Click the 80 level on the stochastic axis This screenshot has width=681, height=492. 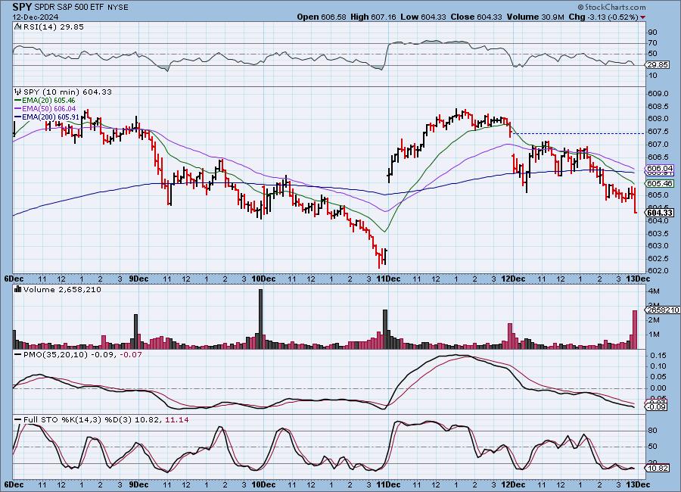tap(652, 430)
